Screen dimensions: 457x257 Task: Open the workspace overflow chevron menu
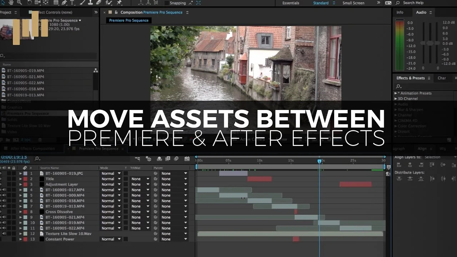[378, 3]
